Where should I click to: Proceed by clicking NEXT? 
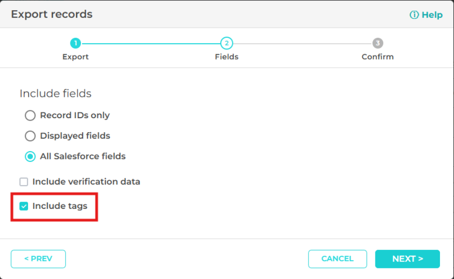(407, 259)
